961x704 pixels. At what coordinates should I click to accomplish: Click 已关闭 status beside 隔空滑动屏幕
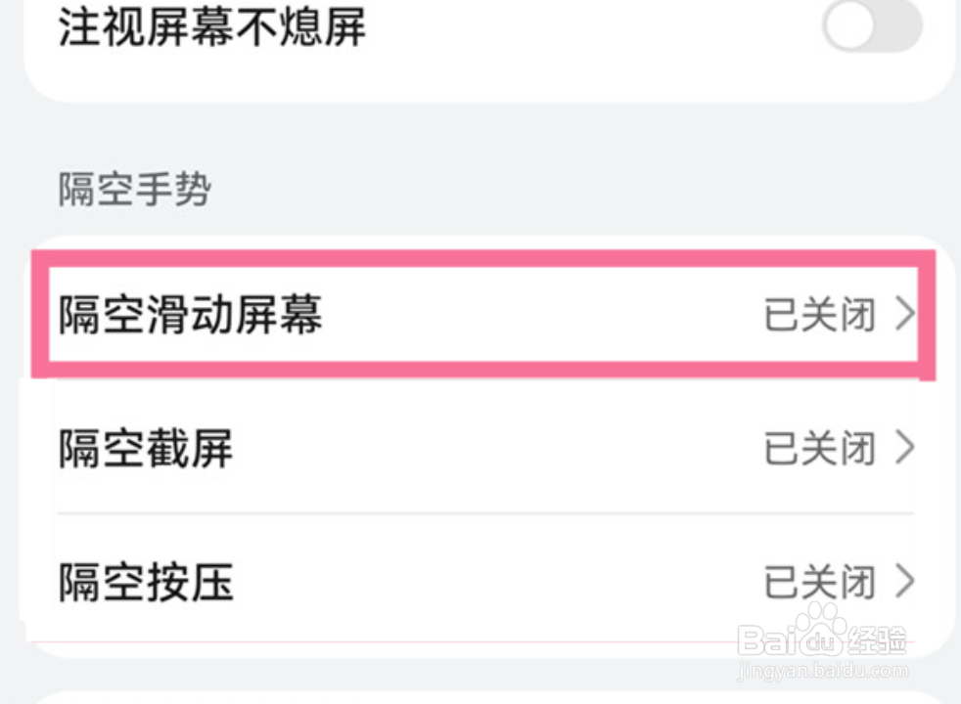tap(819, 315)
